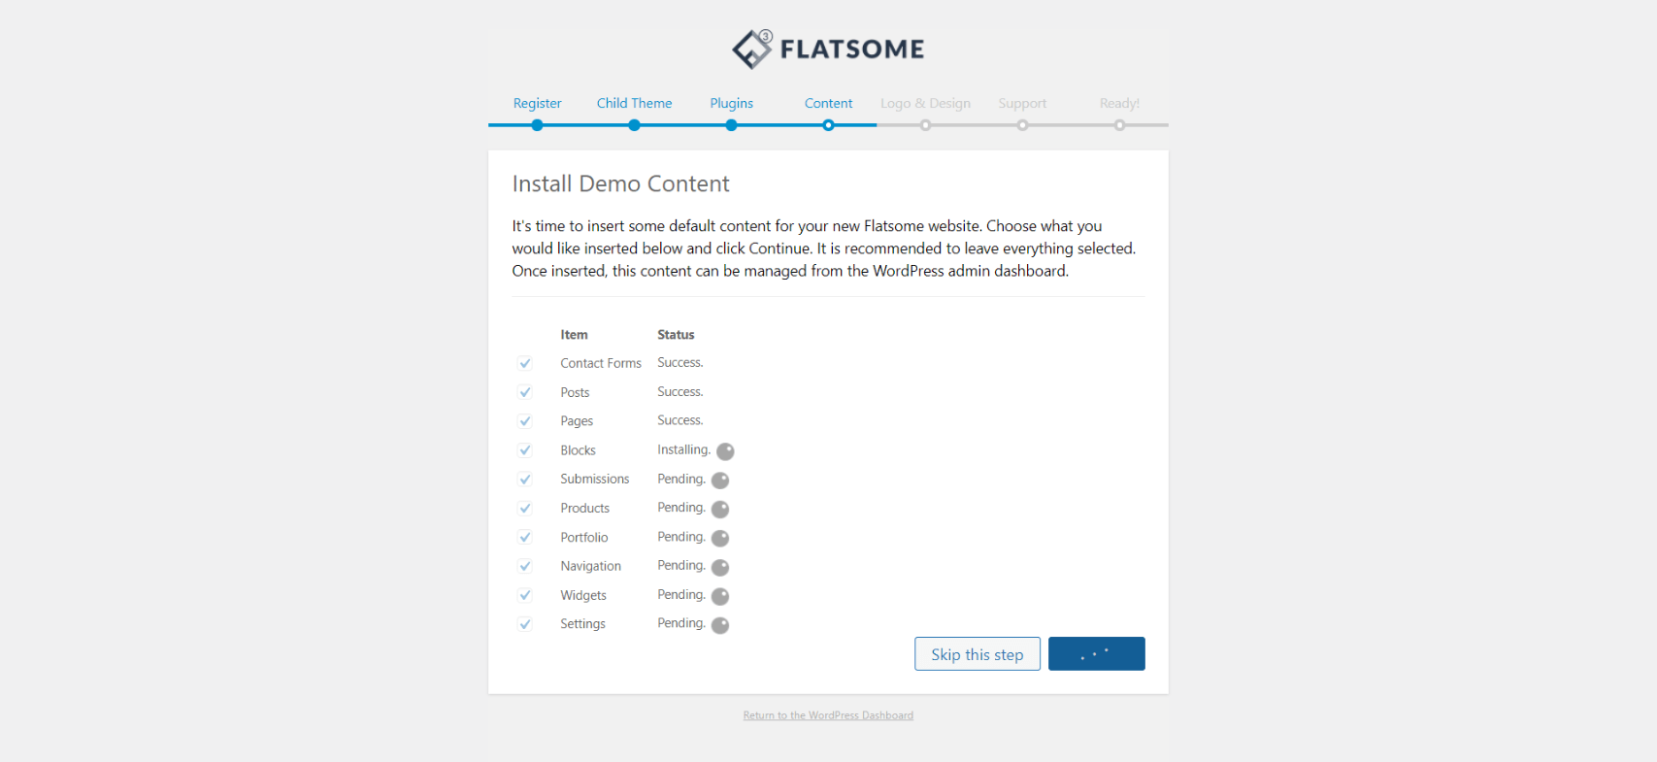Click the Flatsome logo icon
1657x762 pixels.
pyautogui.click(x=752, y=49)
